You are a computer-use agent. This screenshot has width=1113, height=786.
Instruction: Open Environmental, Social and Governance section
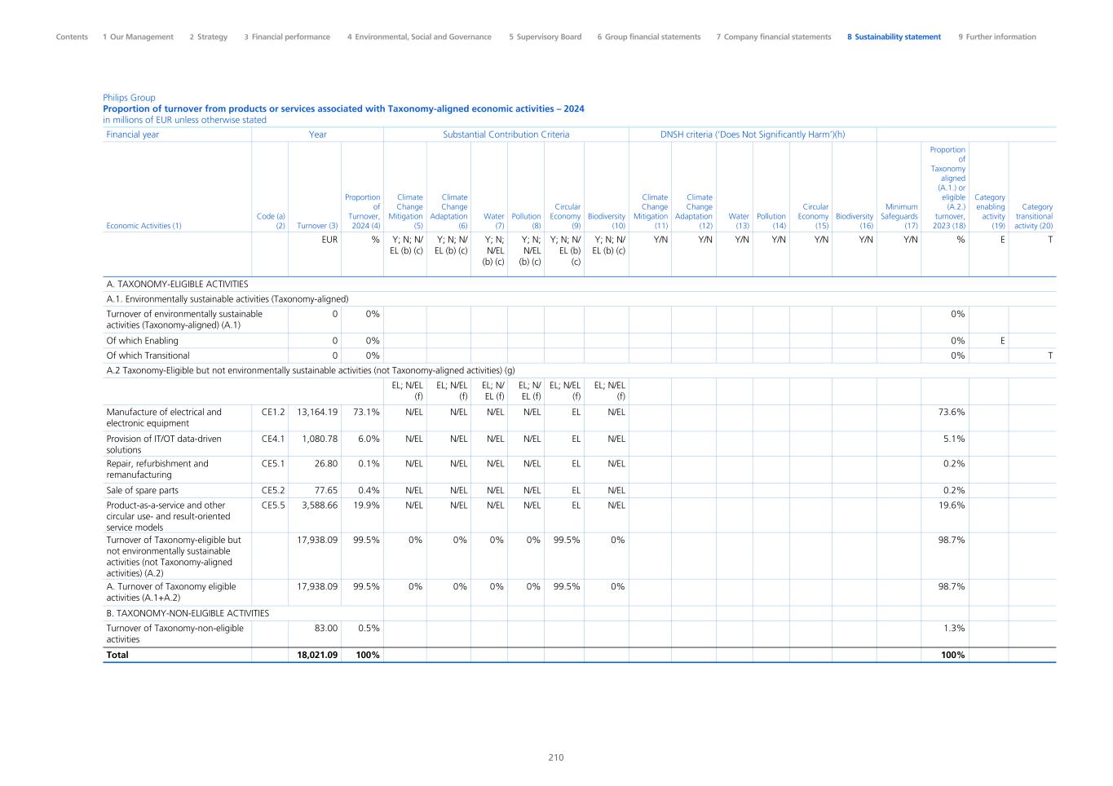click(x=419, y=37)
